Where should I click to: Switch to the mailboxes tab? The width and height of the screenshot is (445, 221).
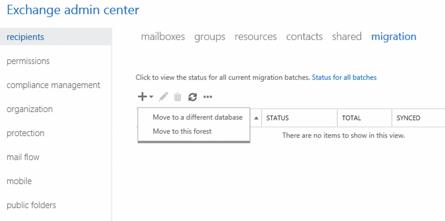tap(163, 36)
